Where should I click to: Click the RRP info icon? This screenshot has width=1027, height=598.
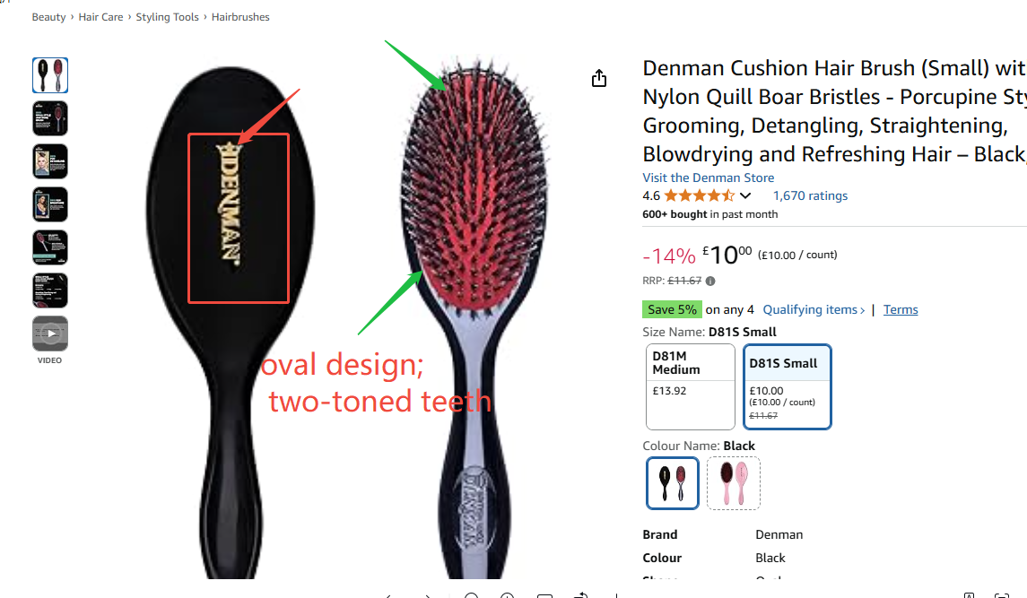tap(710, 281)
